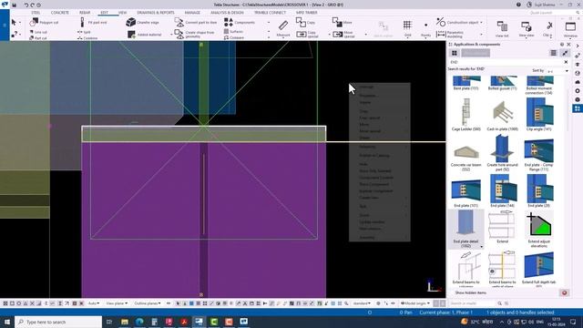Select the Cage Ladder component thumbnail
The height and width of the screenshot is (328, 583).
(465, 115)
